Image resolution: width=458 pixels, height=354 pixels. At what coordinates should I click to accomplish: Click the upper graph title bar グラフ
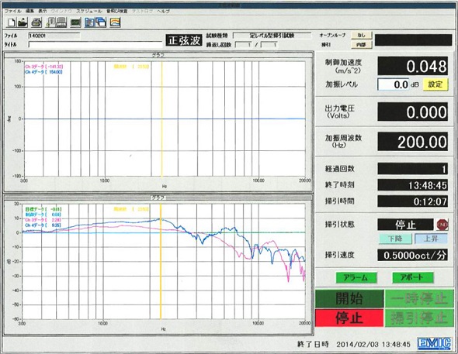pos(158,55)
